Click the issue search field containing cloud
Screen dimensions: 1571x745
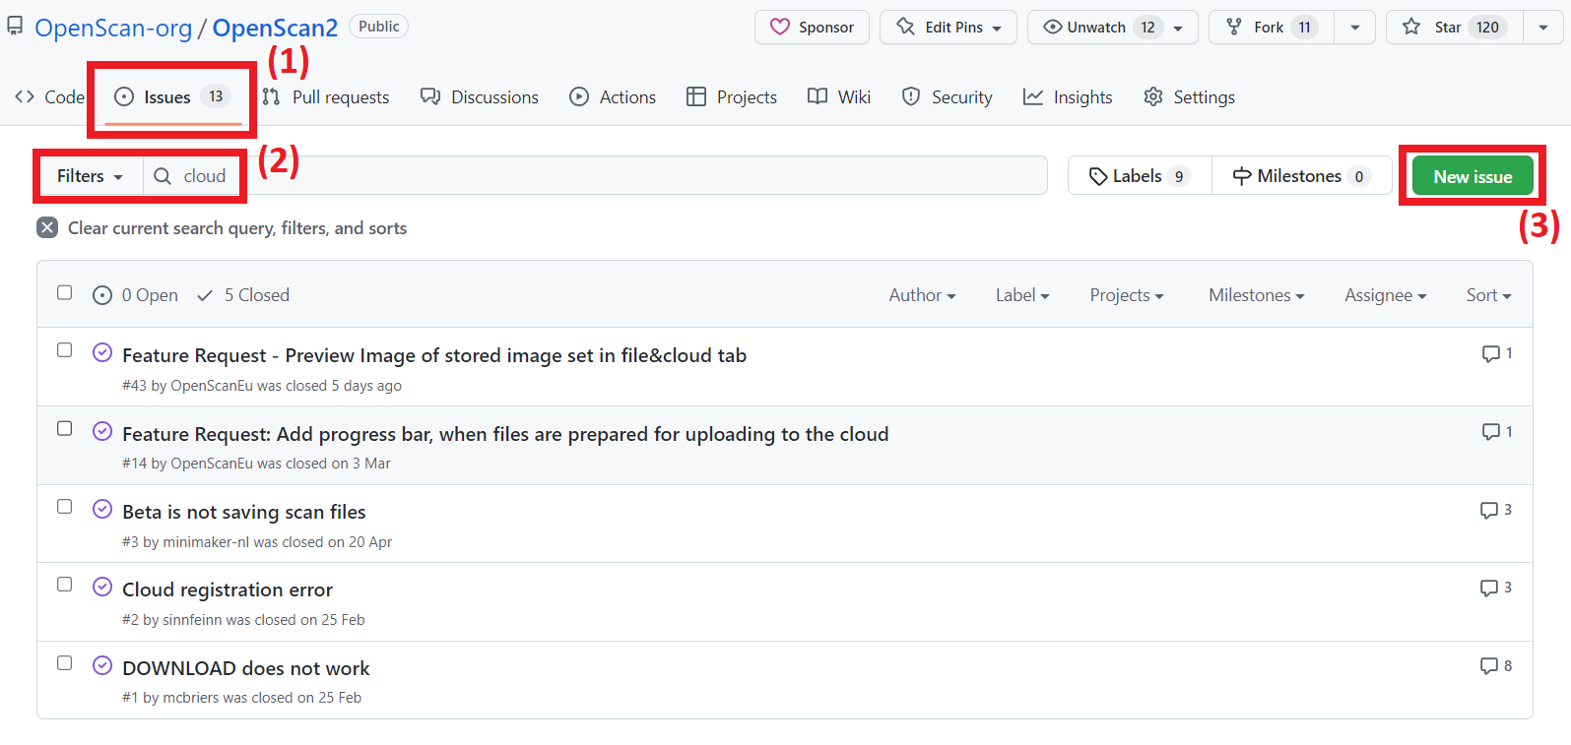click(x=595, y=175)
